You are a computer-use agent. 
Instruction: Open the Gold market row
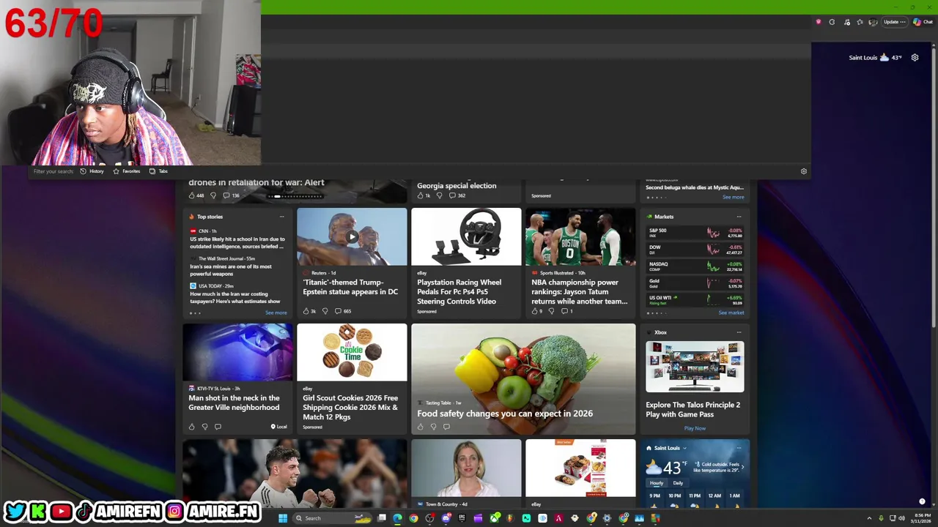tap(695, 283)
